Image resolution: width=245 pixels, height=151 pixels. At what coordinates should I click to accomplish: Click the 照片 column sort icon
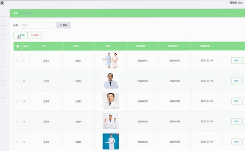coord(112,46)
